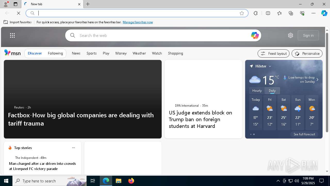This screenshot has width=330, height=186.
Task: Open See full forecast link
Action: click(x=304, y=134)
